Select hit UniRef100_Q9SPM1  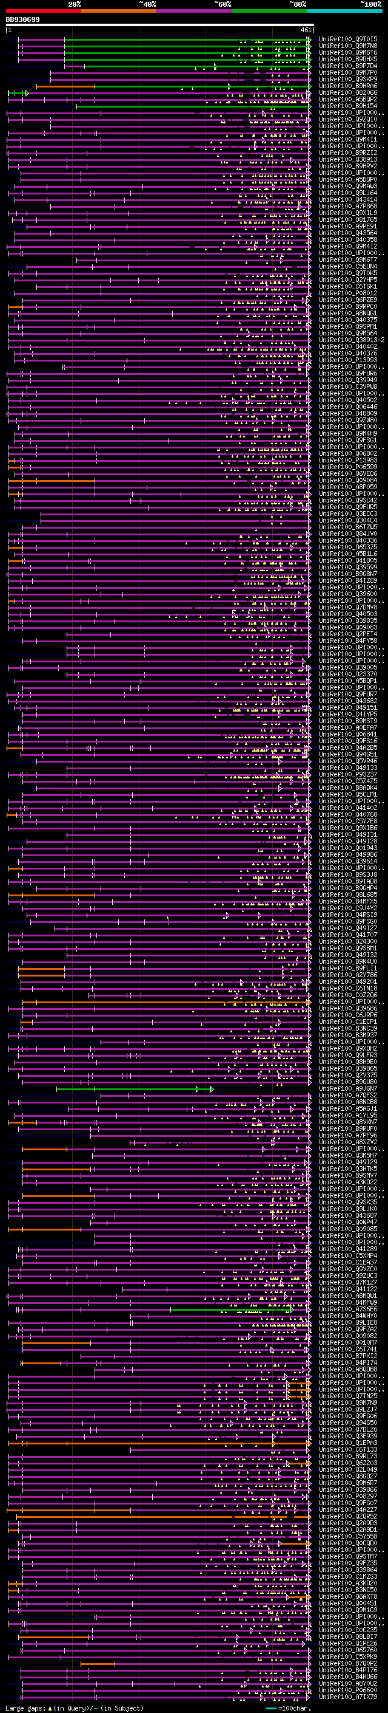pyautogui.click(x=348, y=326)
